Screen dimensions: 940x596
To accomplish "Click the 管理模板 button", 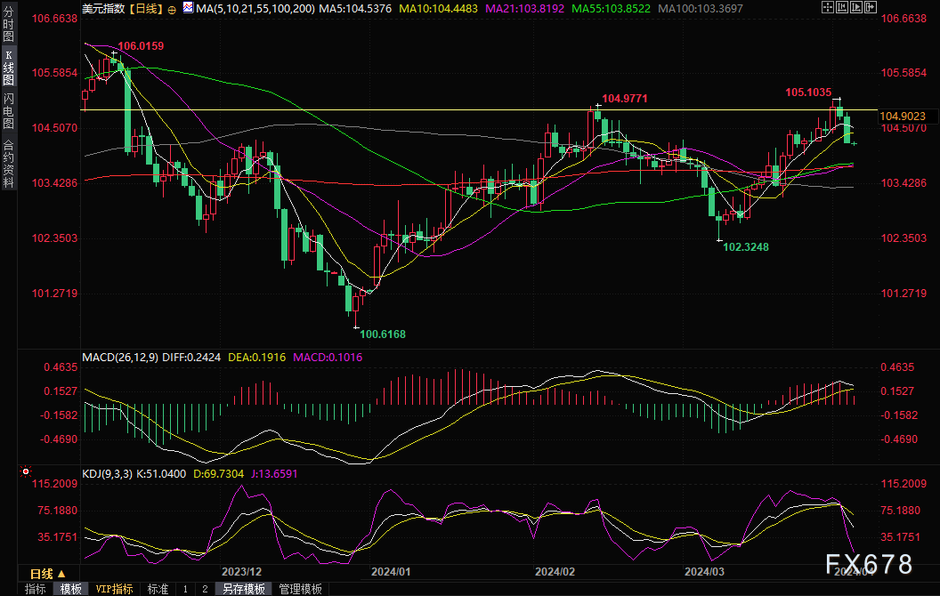I will (x=301, y=589).
